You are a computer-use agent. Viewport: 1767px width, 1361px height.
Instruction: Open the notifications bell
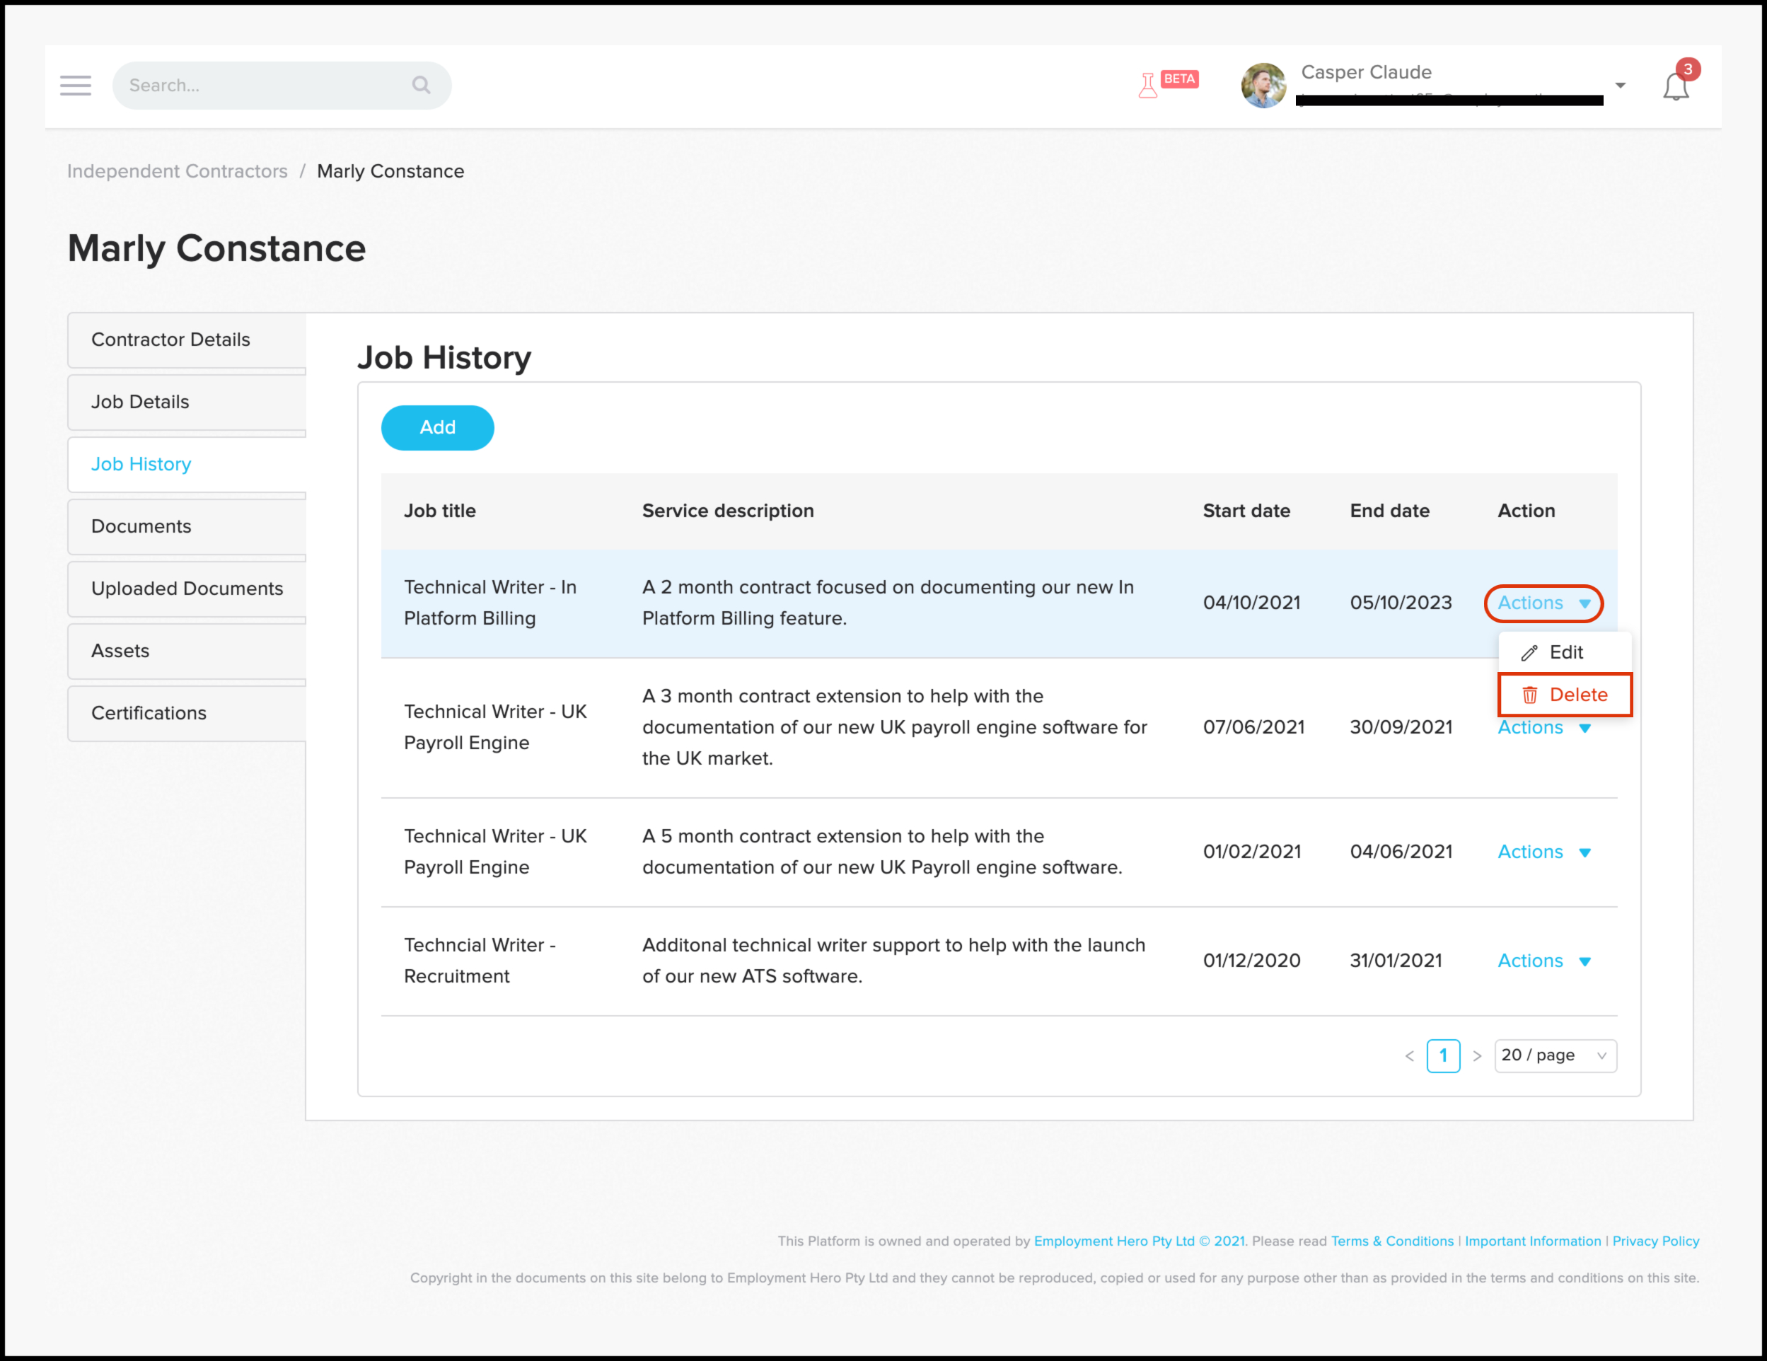point(1676,86)
